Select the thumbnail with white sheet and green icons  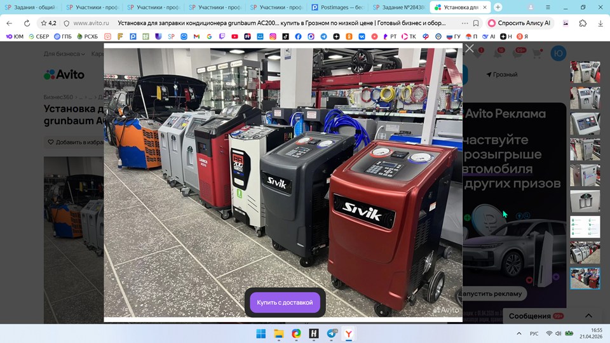tap(585, 227)
